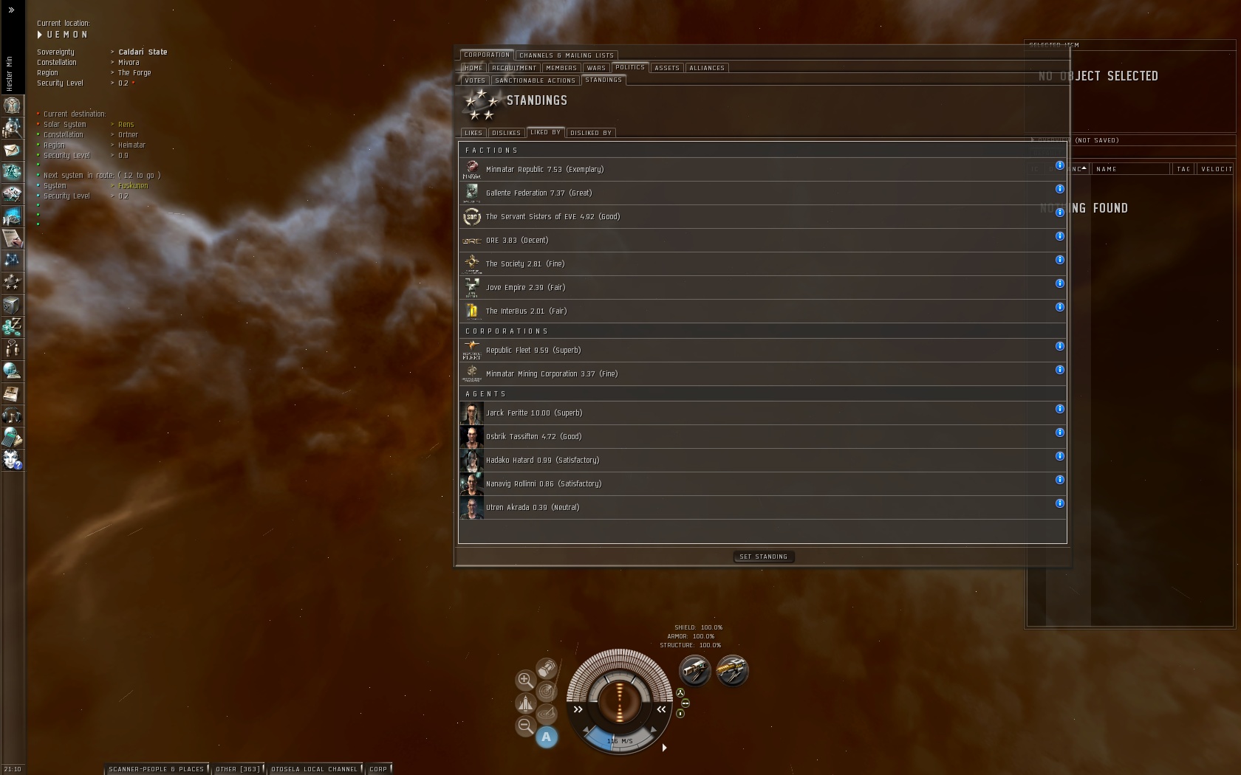Open the scanner radar icon on HUD
Image resolution: width=1241 pixels, height=775 pixels.
[x=547, y=692]
